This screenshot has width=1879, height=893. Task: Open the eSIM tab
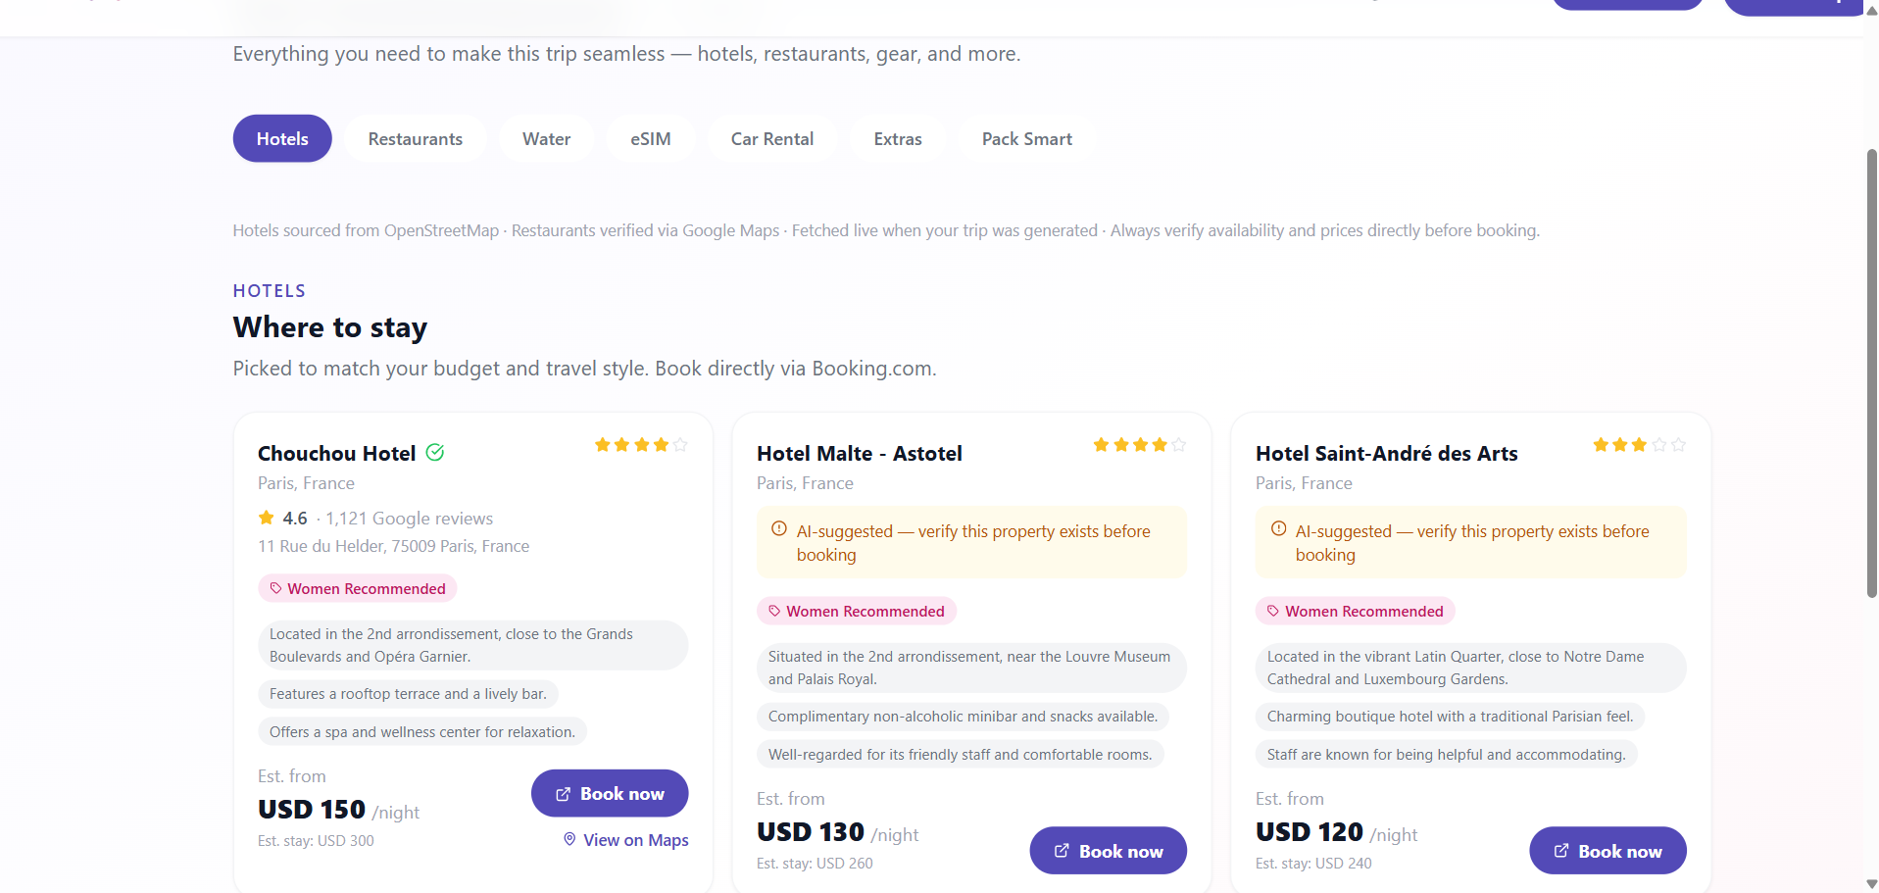point(651,139)
